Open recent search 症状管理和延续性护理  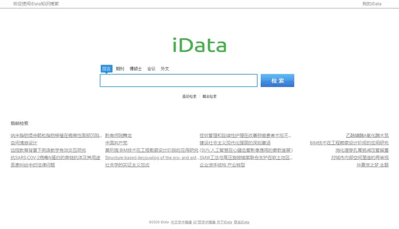[x=245, y=136]
